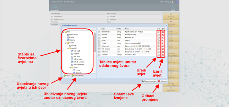Delete the Accounts condition

pos(162,55)
